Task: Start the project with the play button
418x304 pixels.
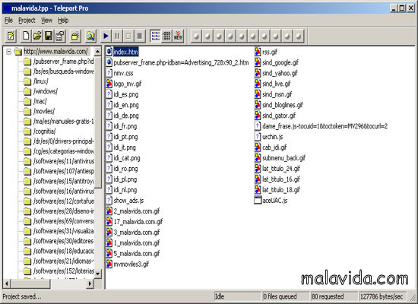Action: point(106,36)
